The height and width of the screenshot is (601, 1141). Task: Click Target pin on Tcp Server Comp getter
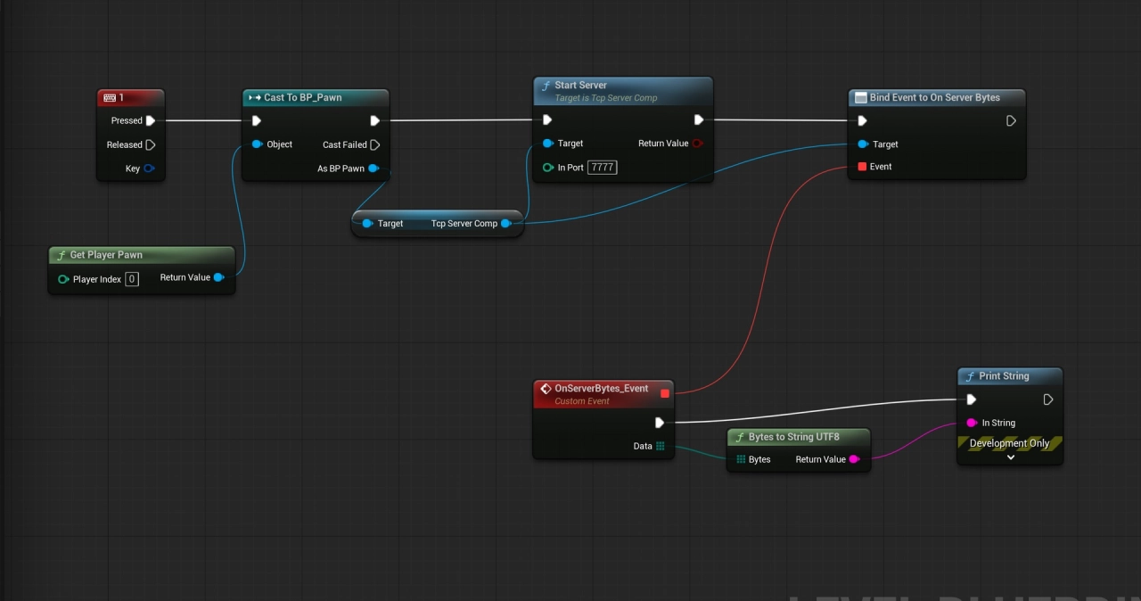[x=367, y=224]
